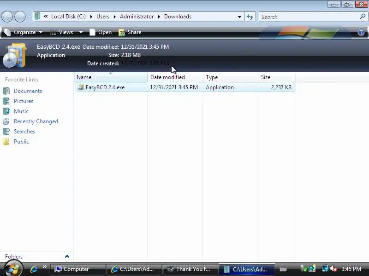Click the Date created value in details pane
369x276 pixels.
click(x=145, y=63)
